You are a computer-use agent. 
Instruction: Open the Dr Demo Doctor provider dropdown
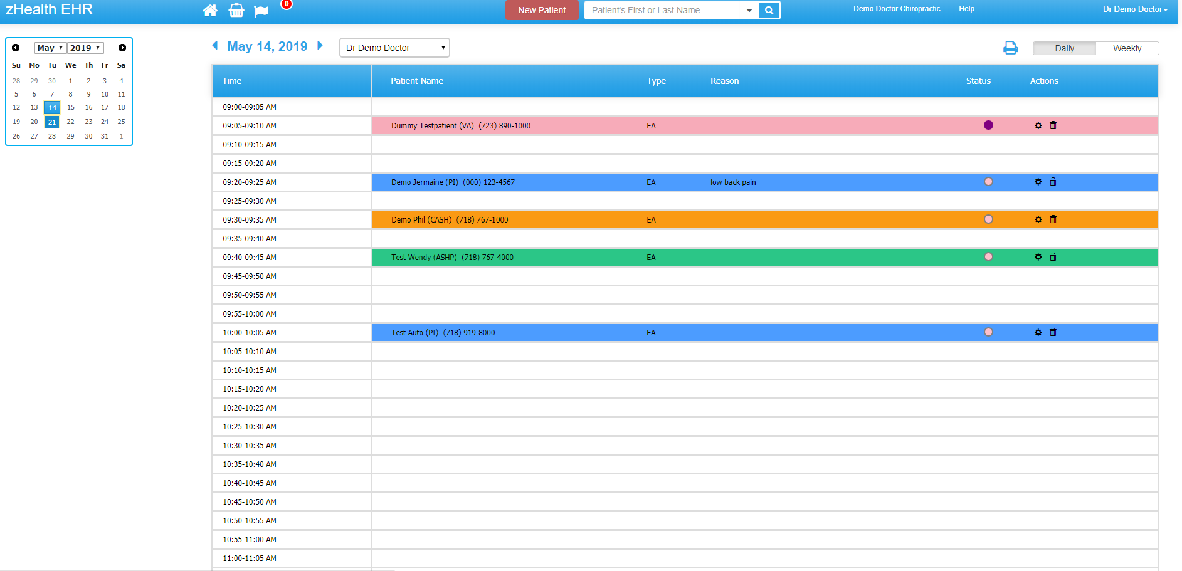pos(394,48)
